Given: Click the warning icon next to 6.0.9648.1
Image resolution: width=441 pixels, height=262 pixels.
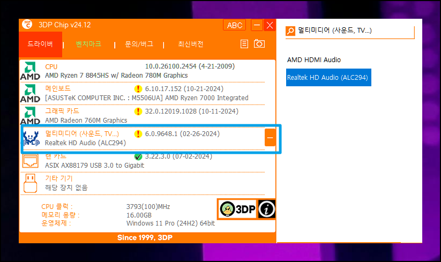Looking at the screenshot, I should coord(138,134).
